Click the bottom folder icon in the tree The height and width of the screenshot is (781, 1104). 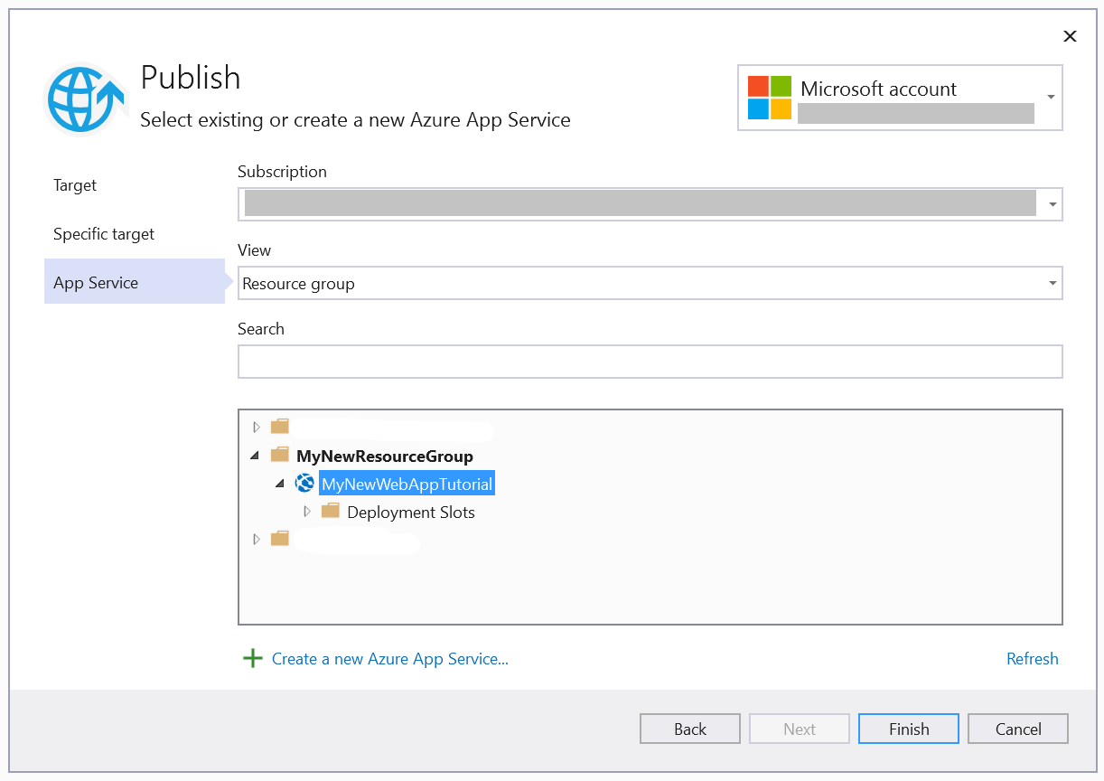pos(279,539)
